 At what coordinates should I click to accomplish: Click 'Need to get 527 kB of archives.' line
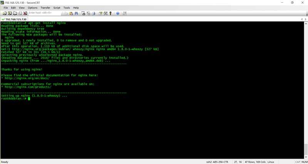[29, 43]
